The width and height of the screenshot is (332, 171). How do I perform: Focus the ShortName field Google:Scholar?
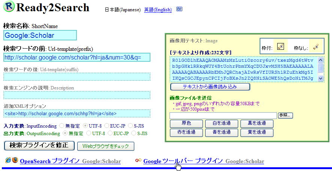pos(40,35)
